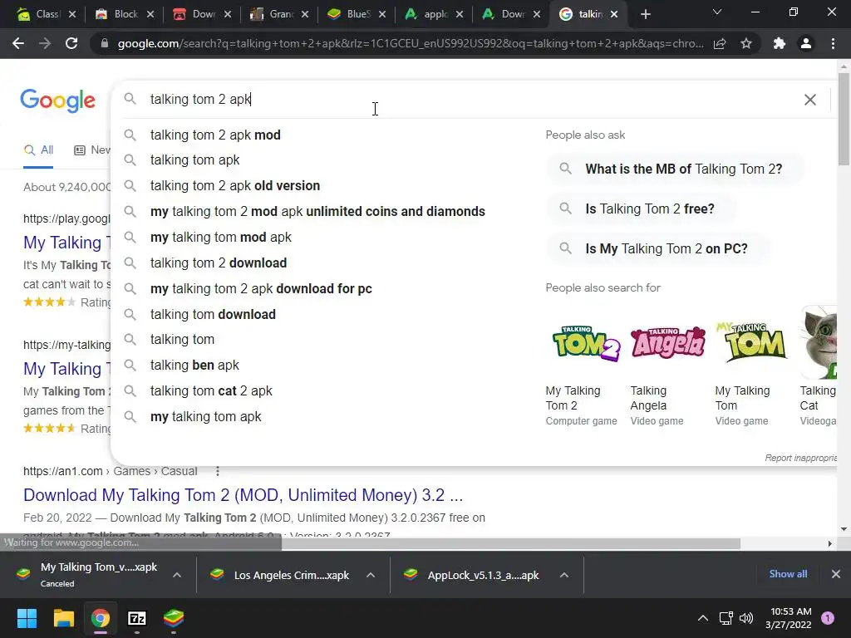Select suggestion 'talking tom 2 apk old version'

(235, 185)
